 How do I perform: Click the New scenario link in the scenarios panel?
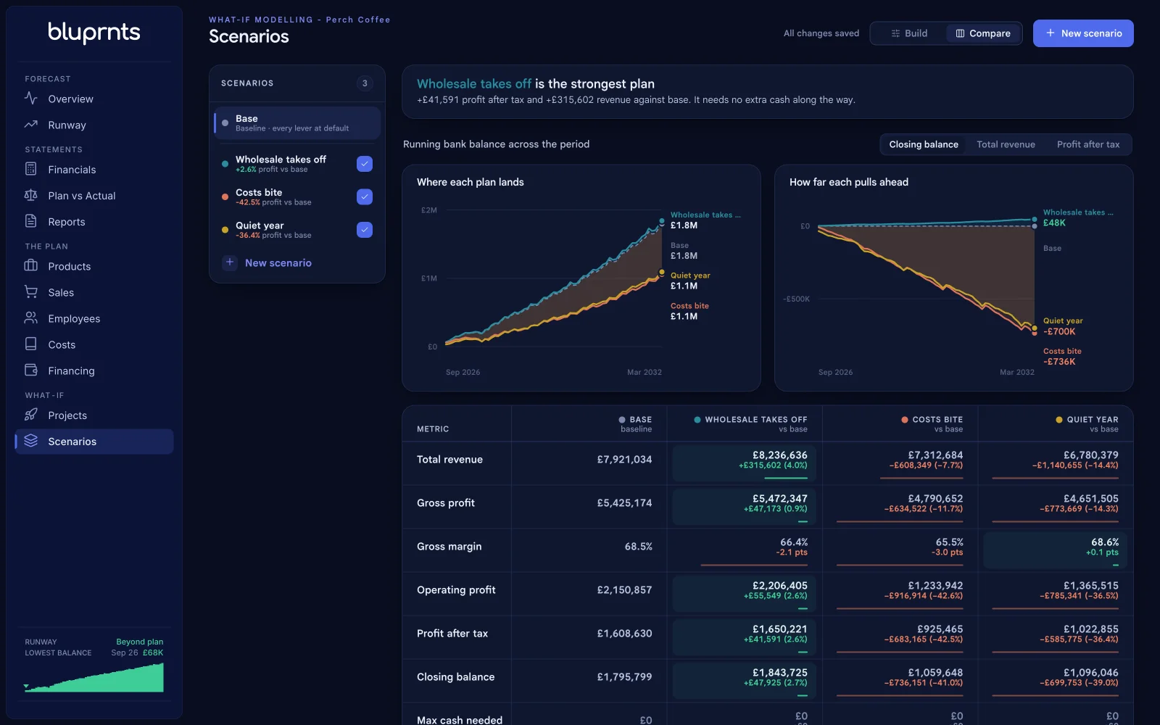click(278, 262)
